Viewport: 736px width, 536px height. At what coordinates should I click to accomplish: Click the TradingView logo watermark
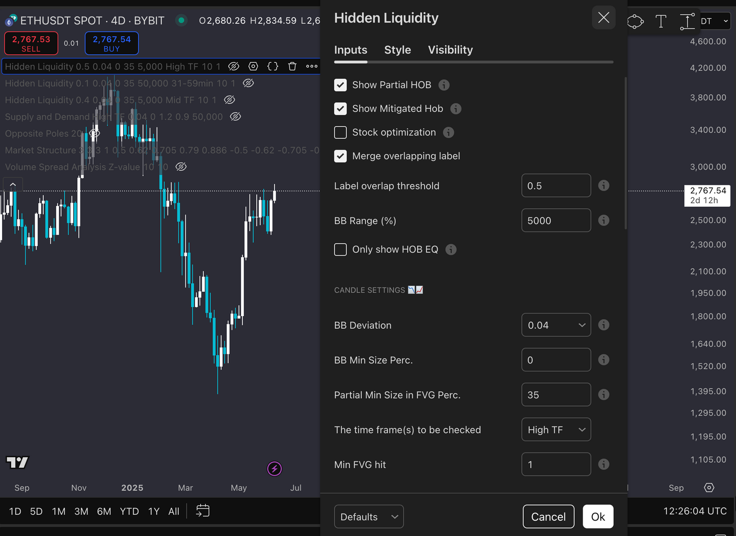(17, 462)
